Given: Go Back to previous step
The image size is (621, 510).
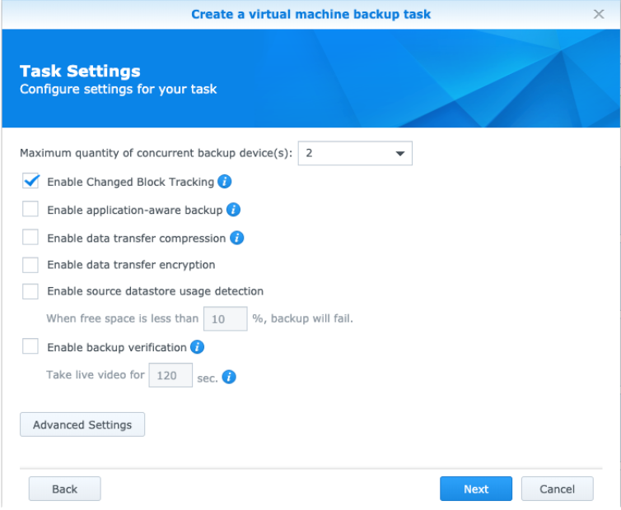Looking at the screenshot, I should [64, 489].
